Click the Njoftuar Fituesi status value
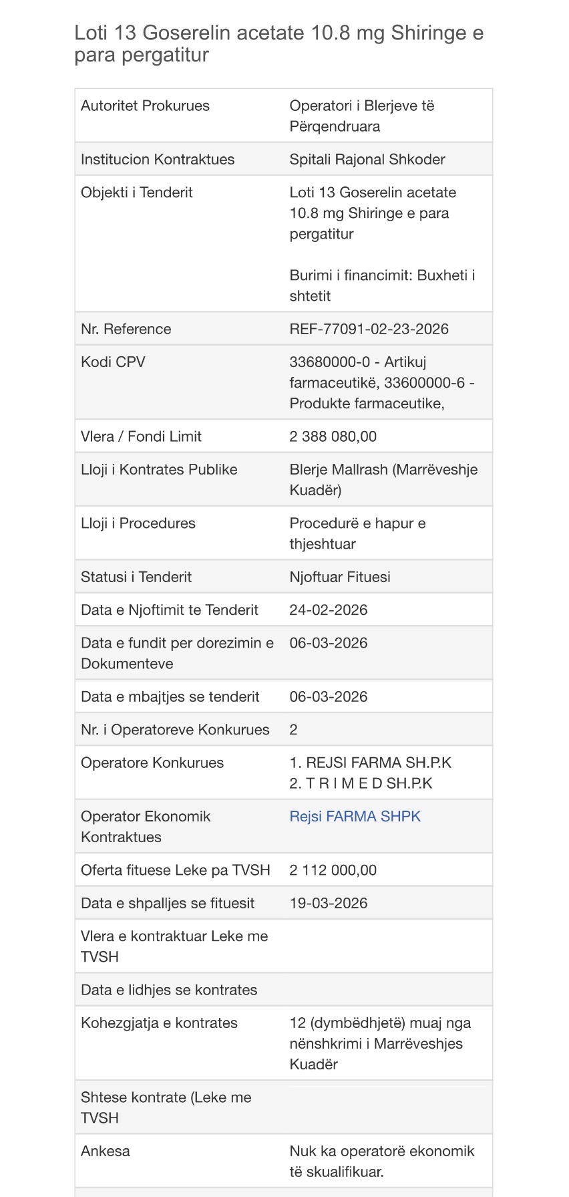 339,577
